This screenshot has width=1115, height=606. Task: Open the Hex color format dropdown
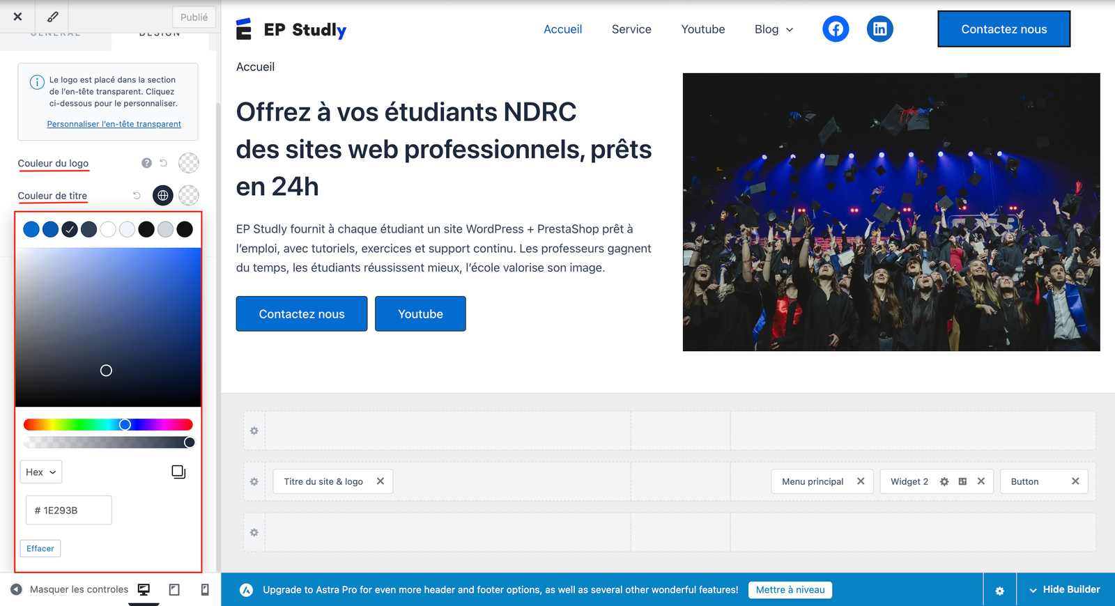click(41, 472)
